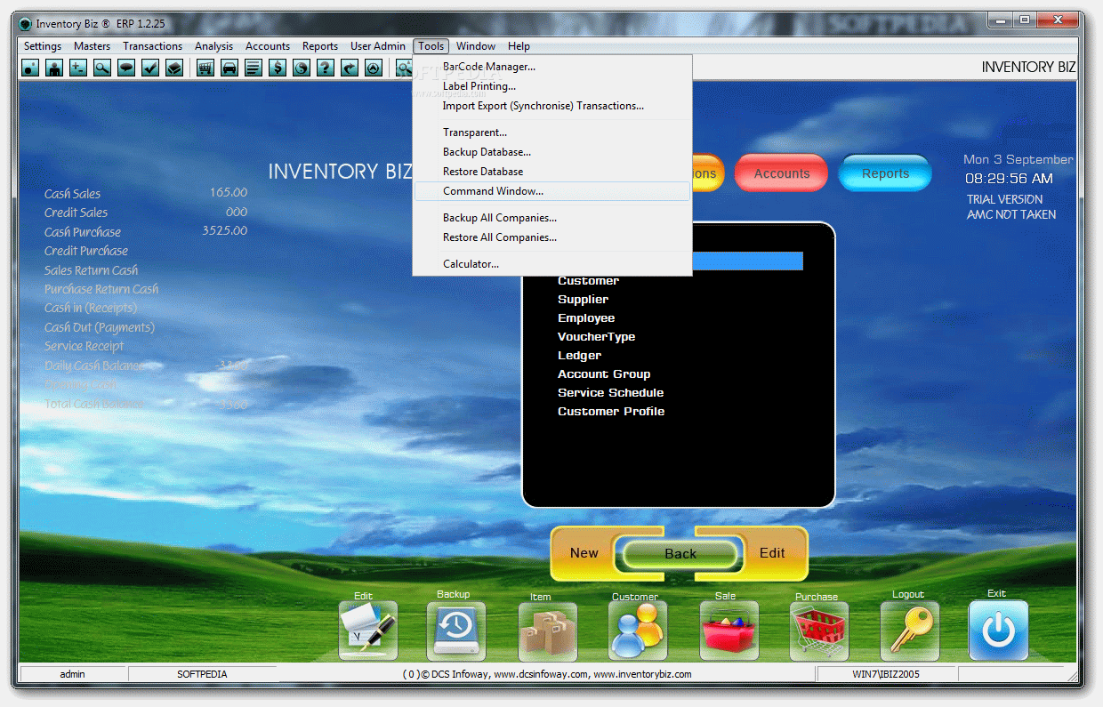1103x707 pixels.
Task: Select Service Schedule in the black list
Action: [x=610, y=393]
